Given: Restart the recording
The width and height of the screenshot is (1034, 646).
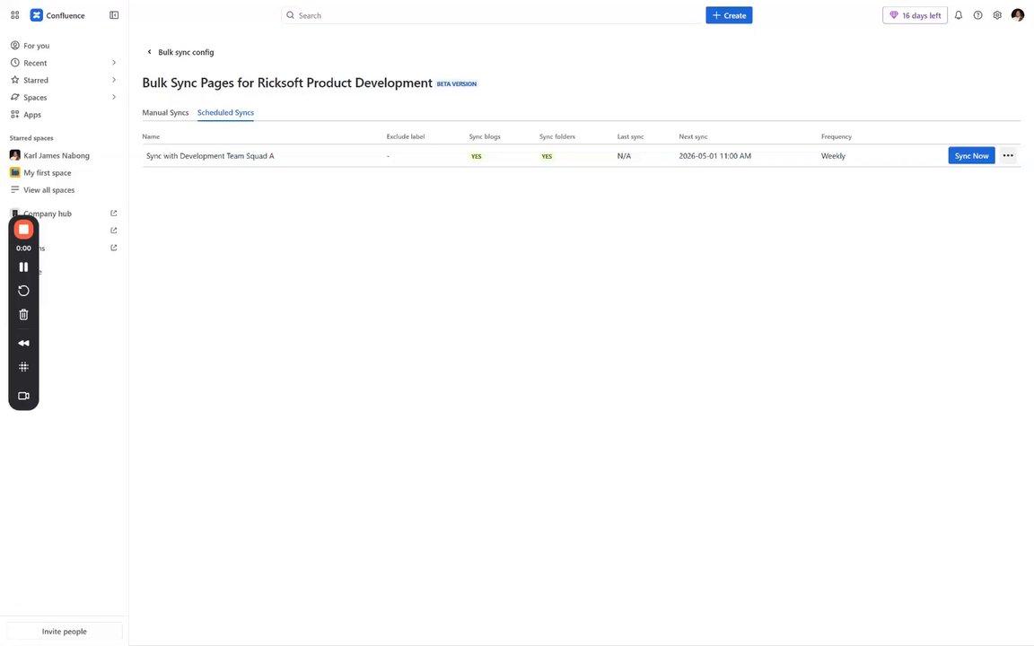Looking at the screenshot, I should coord(23,291).
